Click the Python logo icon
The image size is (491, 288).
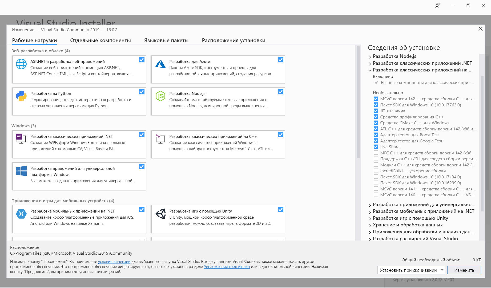(x=21, y=96)
